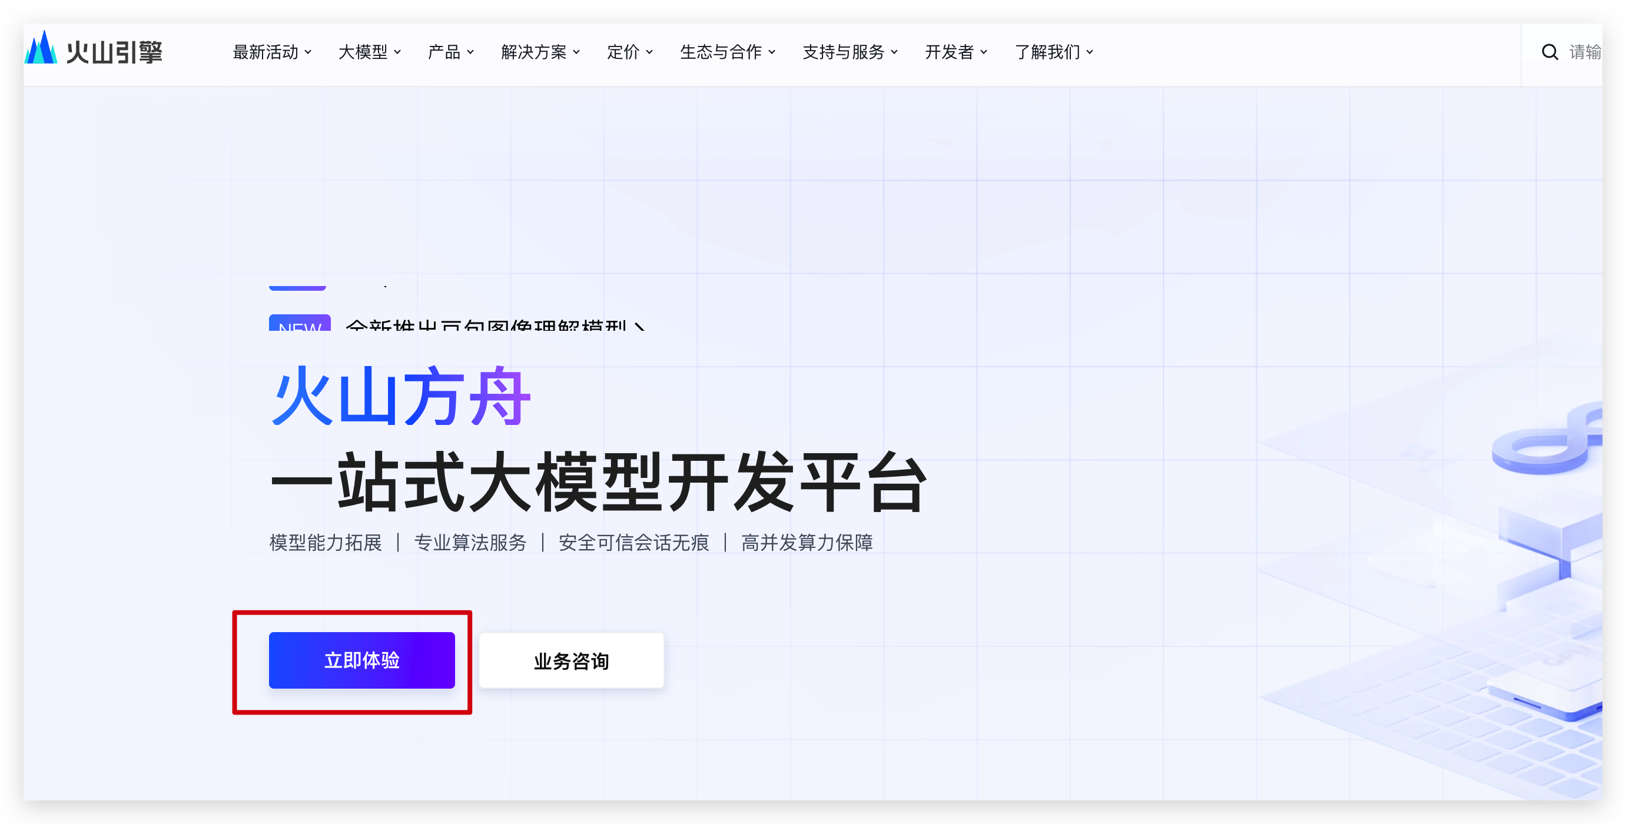Expand the 大模型 dropdown chevron
Viewport: 1626px width, 824px height.
tap(397, 52)
